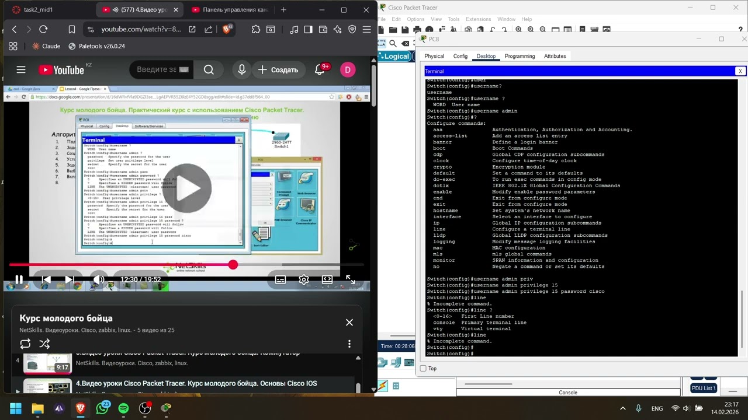Toggle theater mode on YouTube player
The image size is (748, 420).
[327, 280]
